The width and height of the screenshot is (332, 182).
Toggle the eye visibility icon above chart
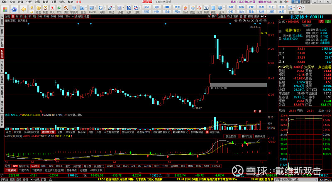coord(236,21)
